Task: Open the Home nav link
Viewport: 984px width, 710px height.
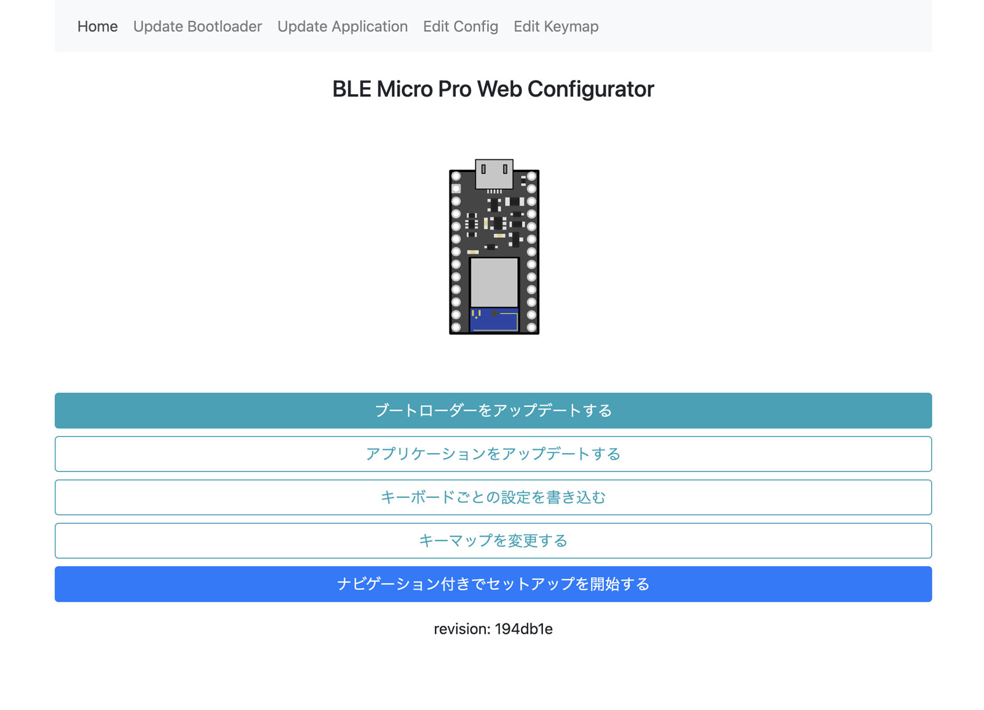Action: click(97, 26)
